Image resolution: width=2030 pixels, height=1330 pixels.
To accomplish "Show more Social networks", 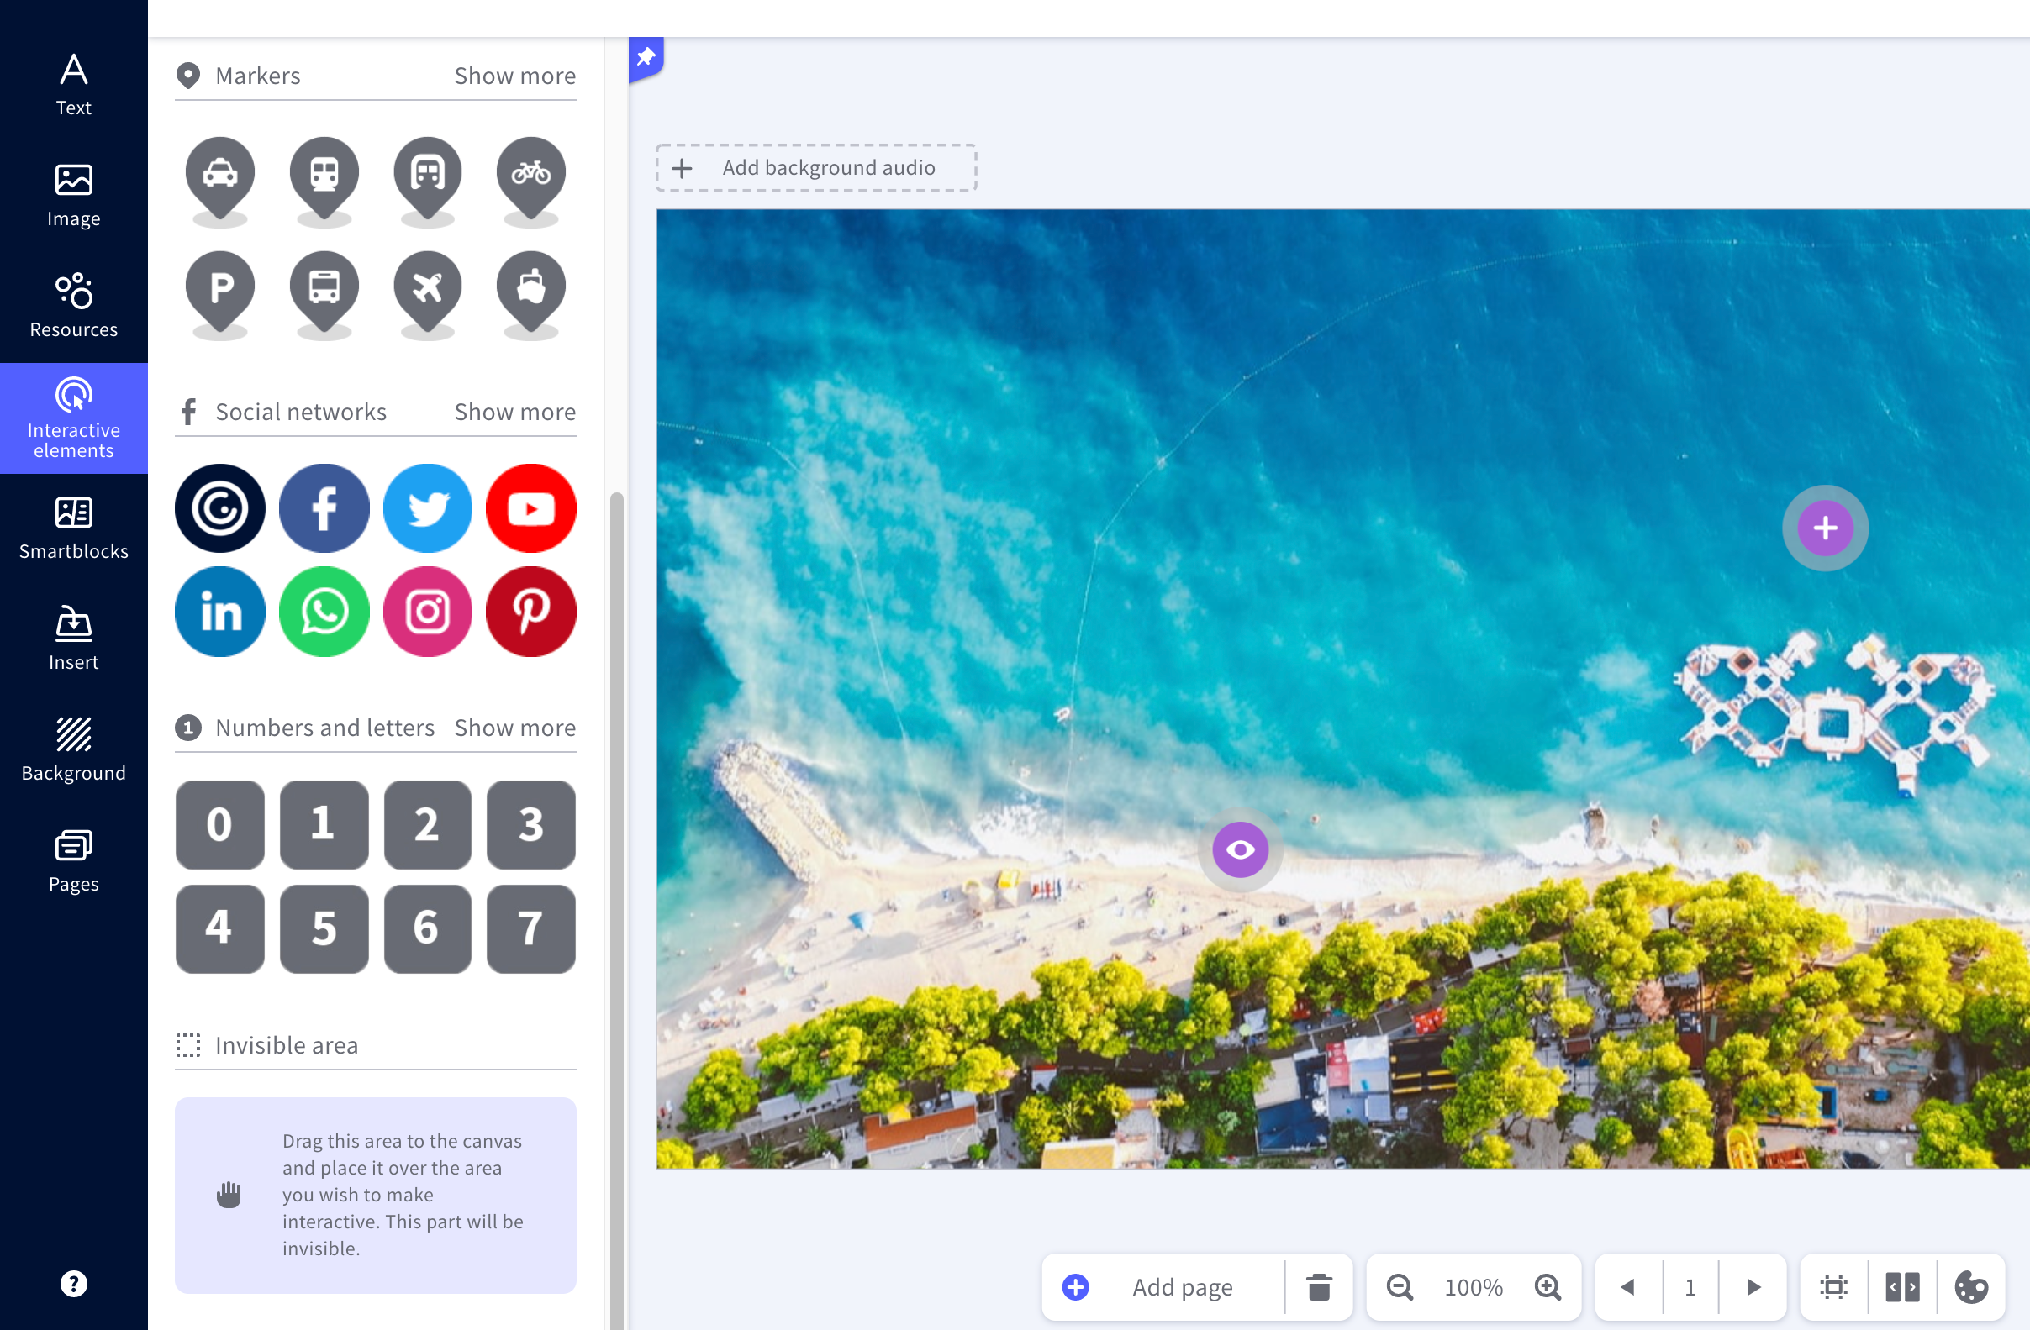I will pyautogui.click(x=514, y=412).
